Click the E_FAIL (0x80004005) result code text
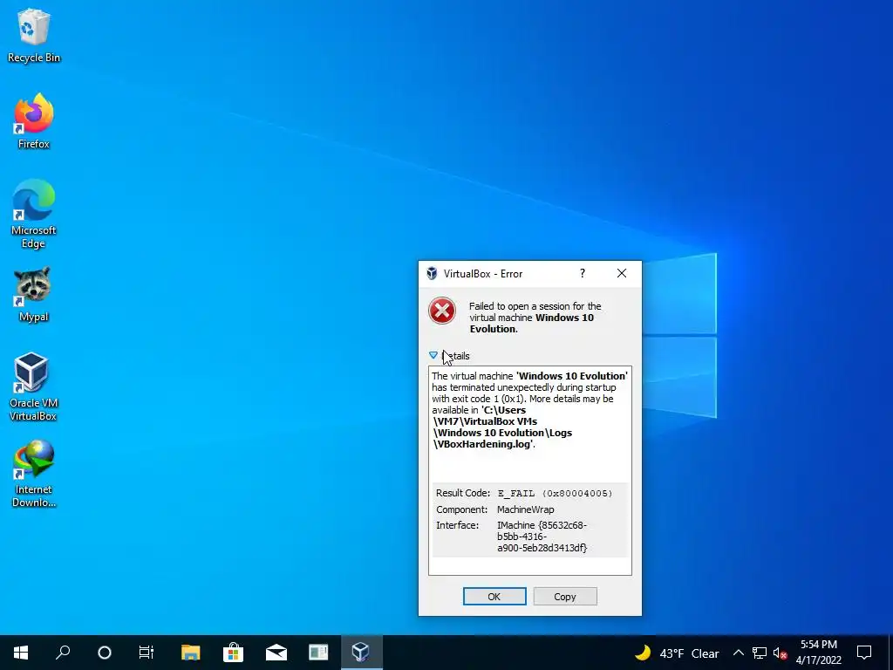Screen dimensions: 893x670 click(x=555, y=494)
